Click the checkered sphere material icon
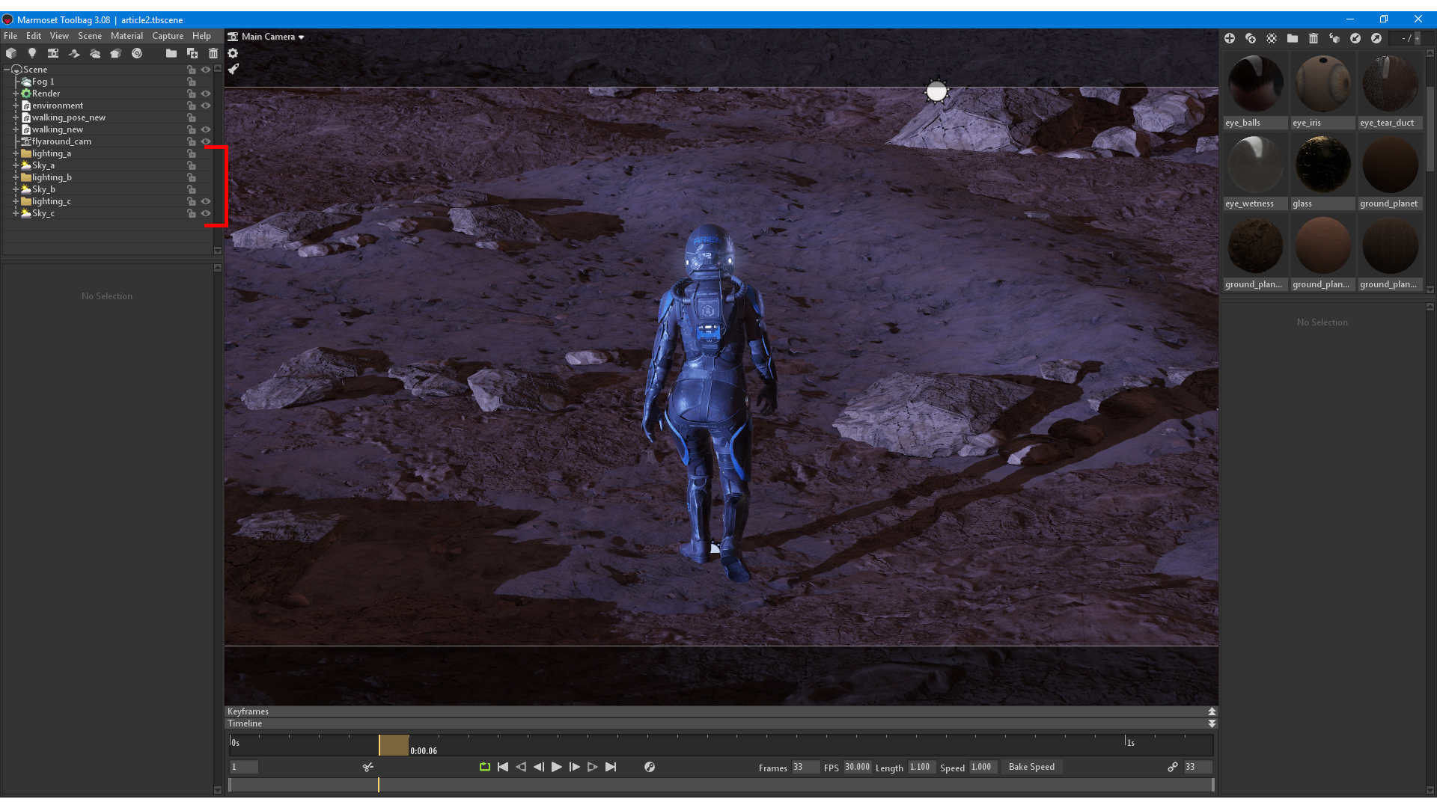The height and width of the screenshot is (808, 1437). [1272, 38]
